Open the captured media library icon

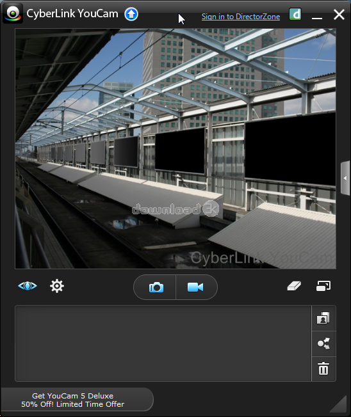[x=323, y=318]
